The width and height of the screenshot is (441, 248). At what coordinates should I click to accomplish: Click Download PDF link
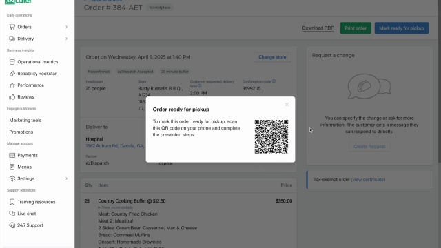click(x=318, y=28)
